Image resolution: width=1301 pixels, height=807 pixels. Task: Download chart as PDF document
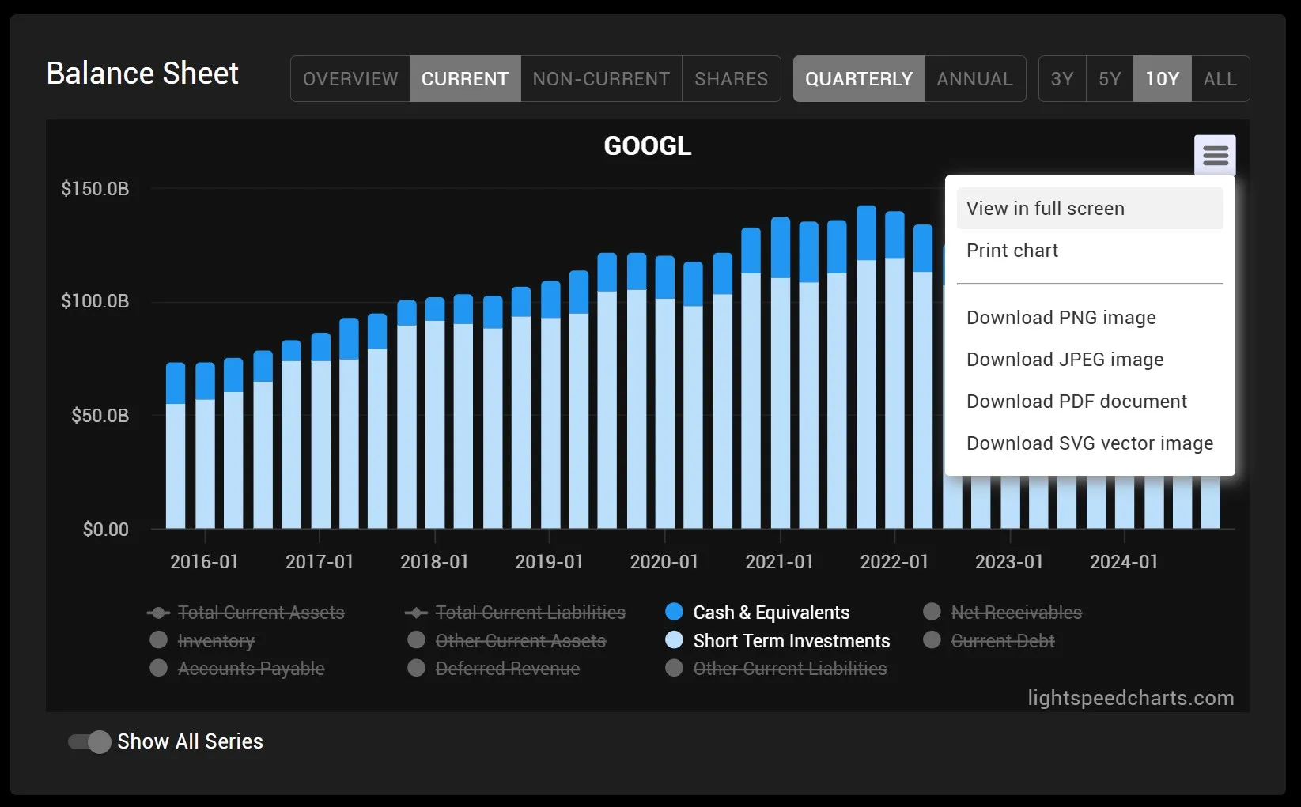pyautogui.click(x=1090, y=402)
